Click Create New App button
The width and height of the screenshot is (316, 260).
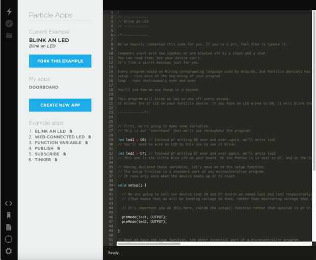coord(60,105)
